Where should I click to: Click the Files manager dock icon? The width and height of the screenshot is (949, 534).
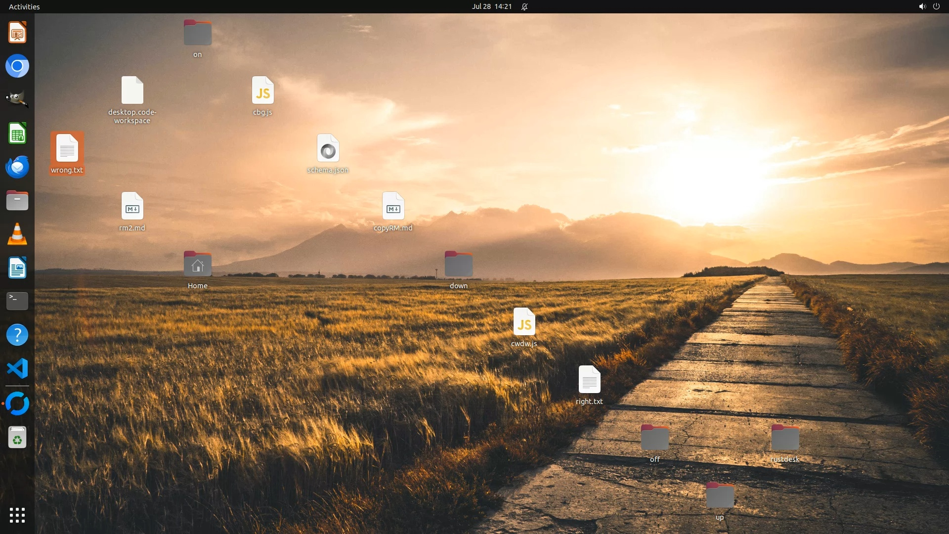17,201
